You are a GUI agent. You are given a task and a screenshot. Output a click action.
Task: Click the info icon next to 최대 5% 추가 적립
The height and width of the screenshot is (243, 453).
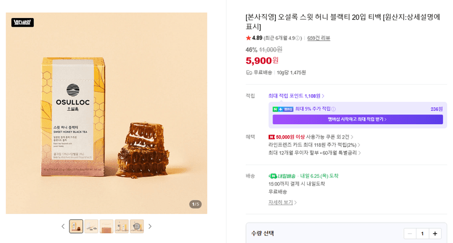[333, 109]
